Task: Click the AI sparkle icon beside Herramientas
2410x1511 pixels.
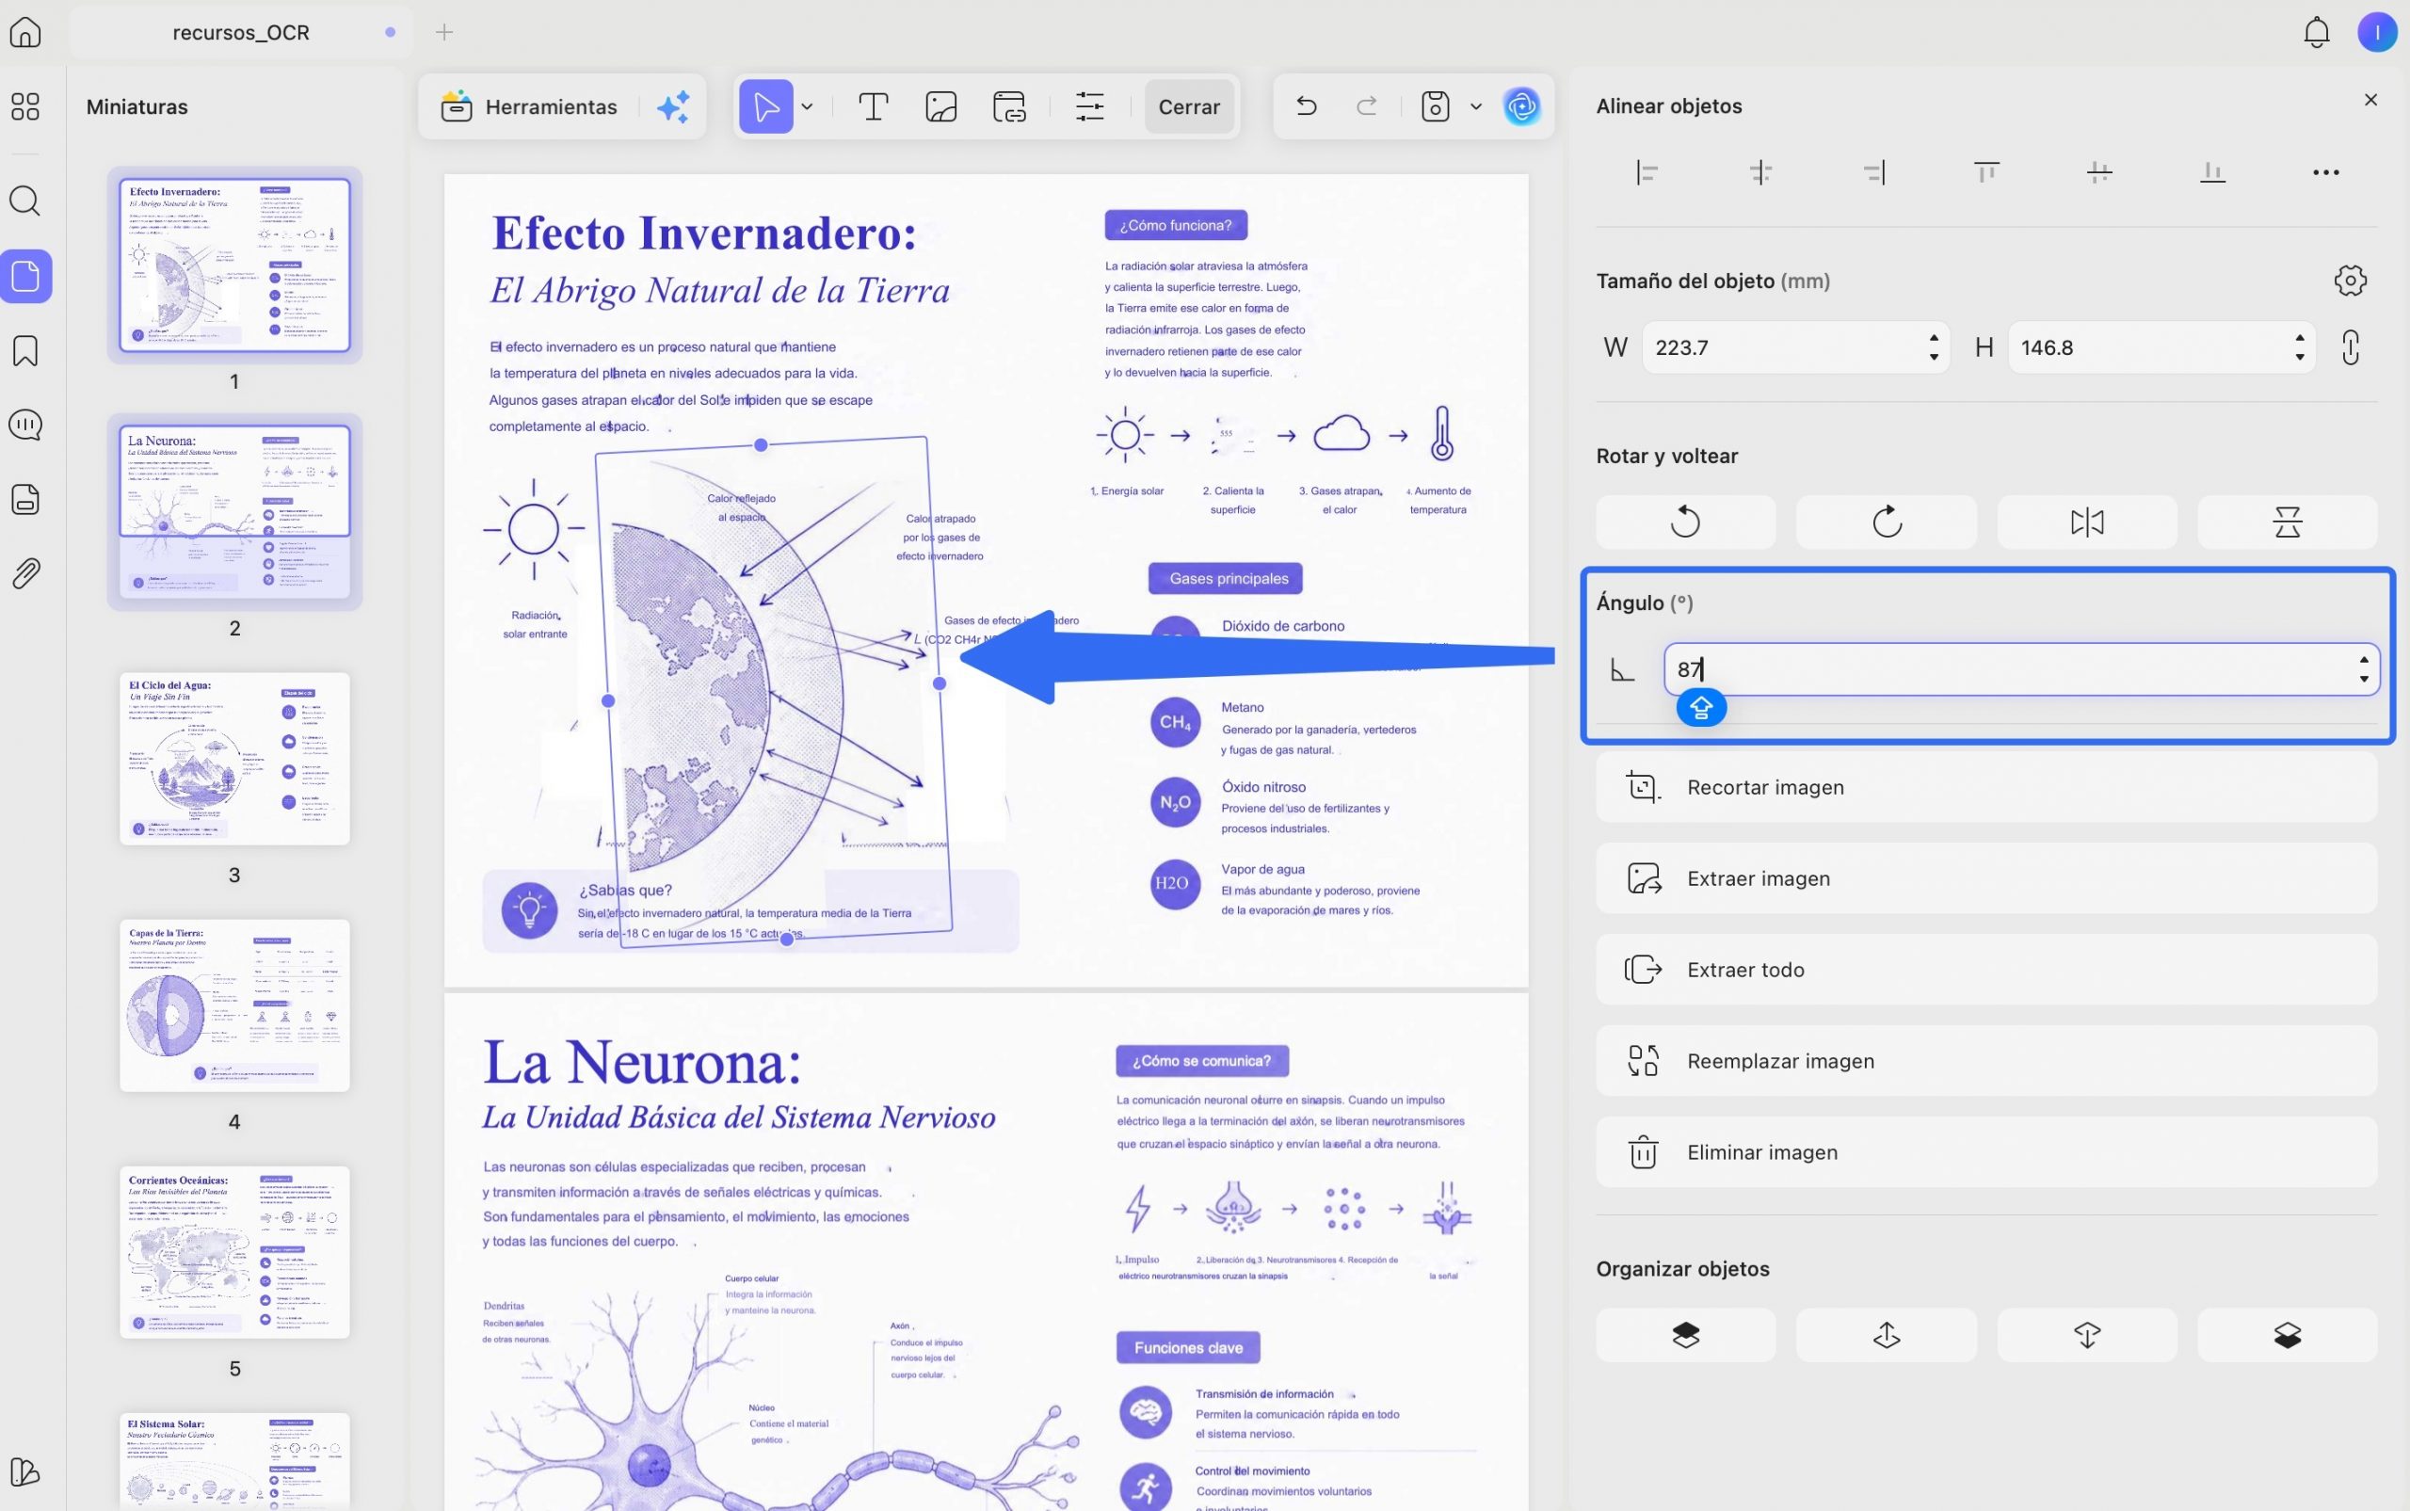Action: tap(673, 106)
